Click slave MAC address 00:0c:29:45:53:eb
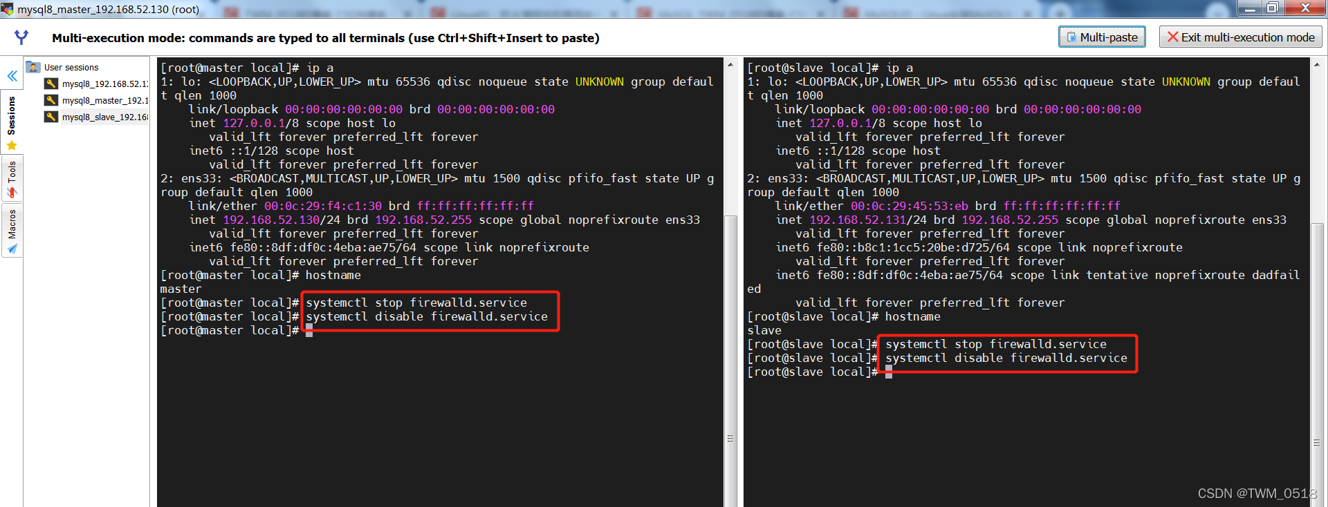The width and height of the screenshot is (1328, 507). pyautogui.click(x=910, y=206)
